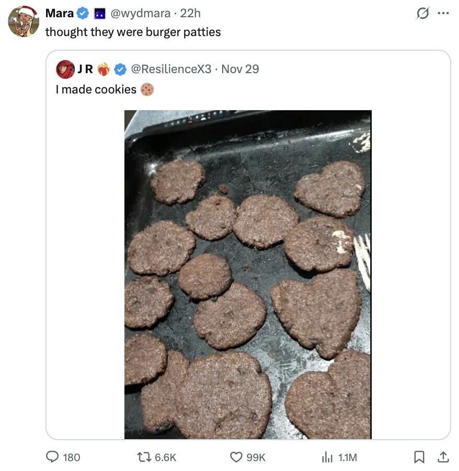Image resolution: width=459 pixels, height=471 pixels.
Task: Like the post with 99K likes
Action: click(x=237, y=457)
